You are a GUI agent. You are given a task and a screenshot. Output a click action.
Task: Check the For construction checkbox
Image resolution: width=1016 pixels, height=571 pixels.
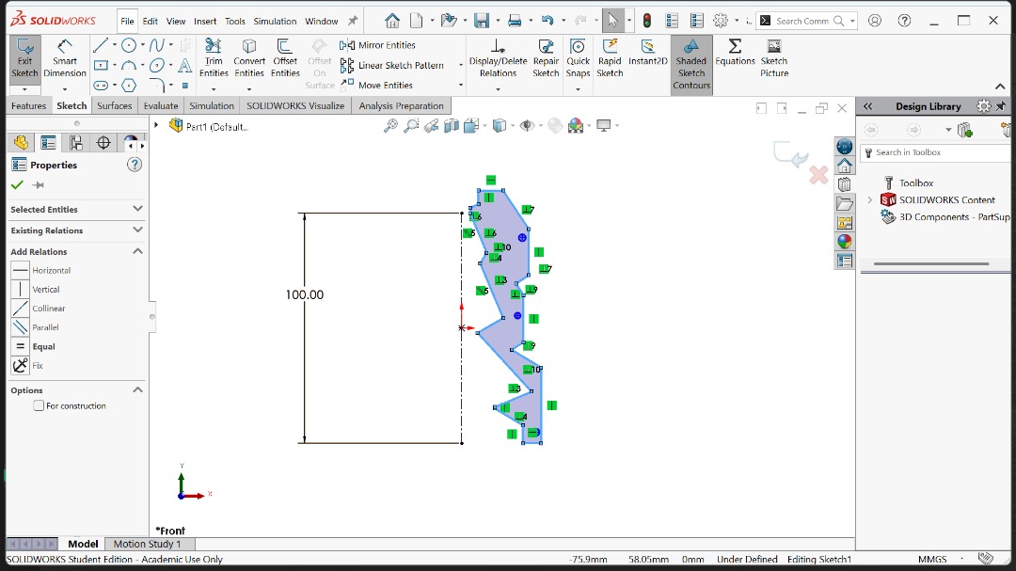39,405
